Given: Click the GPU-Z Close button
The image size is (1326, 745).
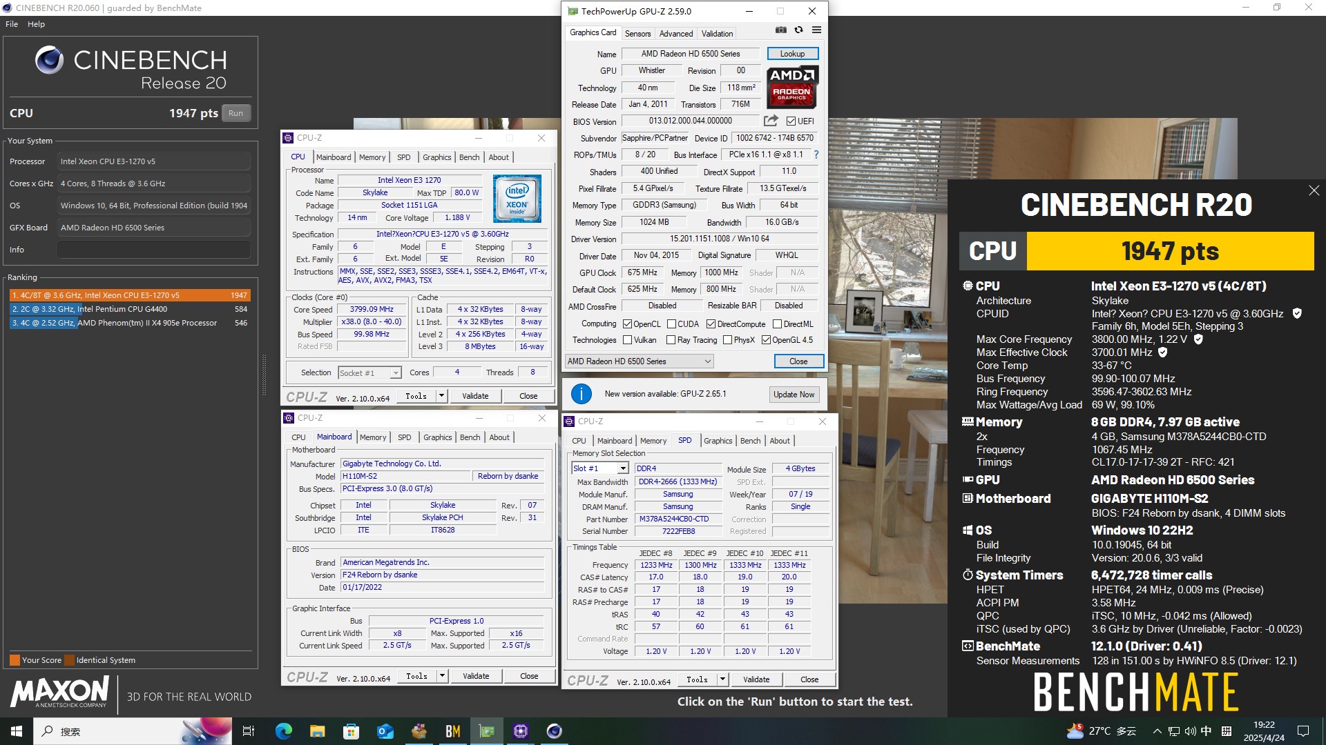Looking at the screenshot, I should point(798,361).
